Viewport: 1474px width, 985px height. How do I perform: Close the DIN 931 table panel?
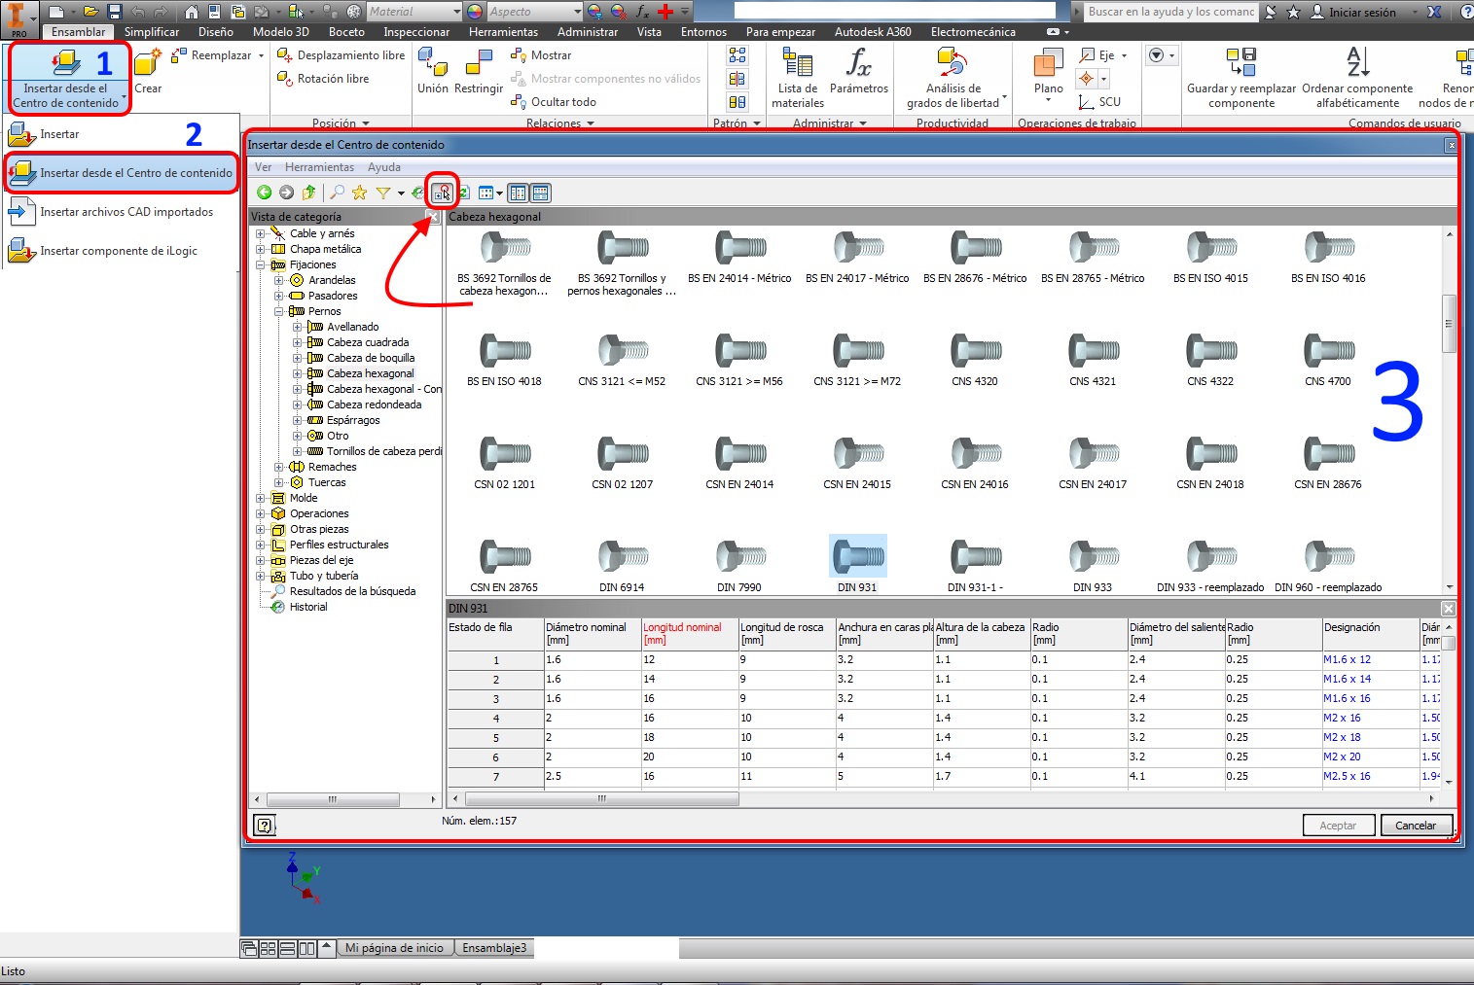tap(1448, 608)
